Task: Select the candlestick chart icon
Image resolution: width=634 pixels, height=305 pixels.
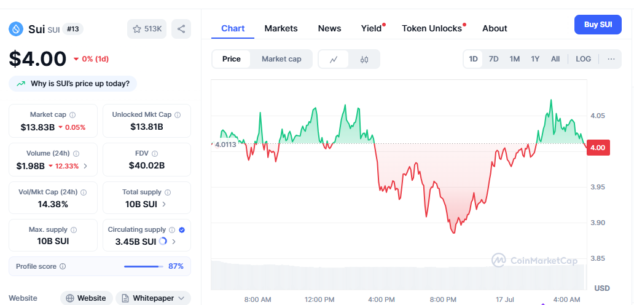Action: [x=364, y=59]
